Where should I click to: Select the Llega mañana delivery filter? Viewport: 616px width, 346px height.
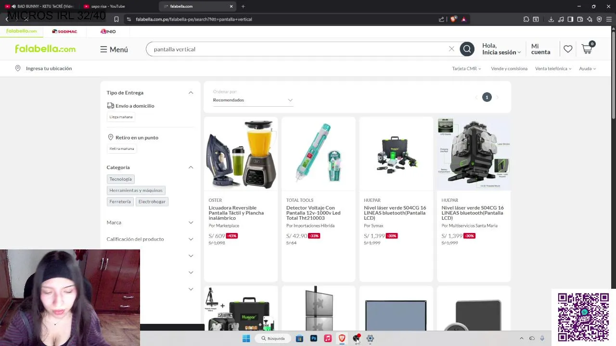click(121, 117)
